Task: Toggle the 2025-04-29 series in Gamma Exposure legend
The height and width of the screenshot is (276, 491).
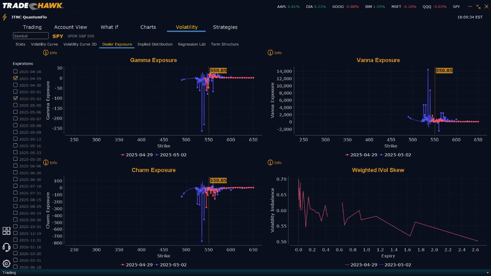Action: pyautogui.click(x=136, y=155)
